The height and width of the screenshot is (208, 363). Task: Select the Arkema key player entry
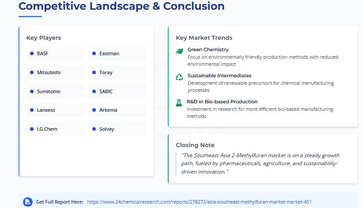coord(117,110)
